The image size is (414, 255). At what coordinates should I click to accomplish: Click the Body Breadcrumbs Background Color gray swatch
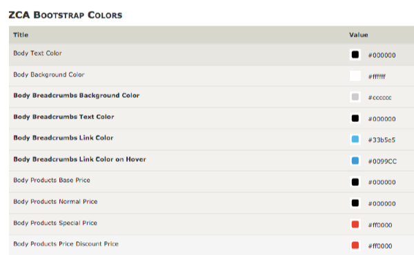click(355, 97)
